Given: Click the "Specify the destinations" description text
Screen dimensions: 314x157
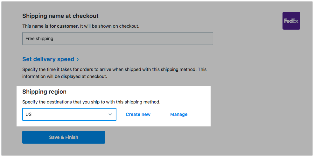Looking at the screenshot, I should (x=91, y=102).
